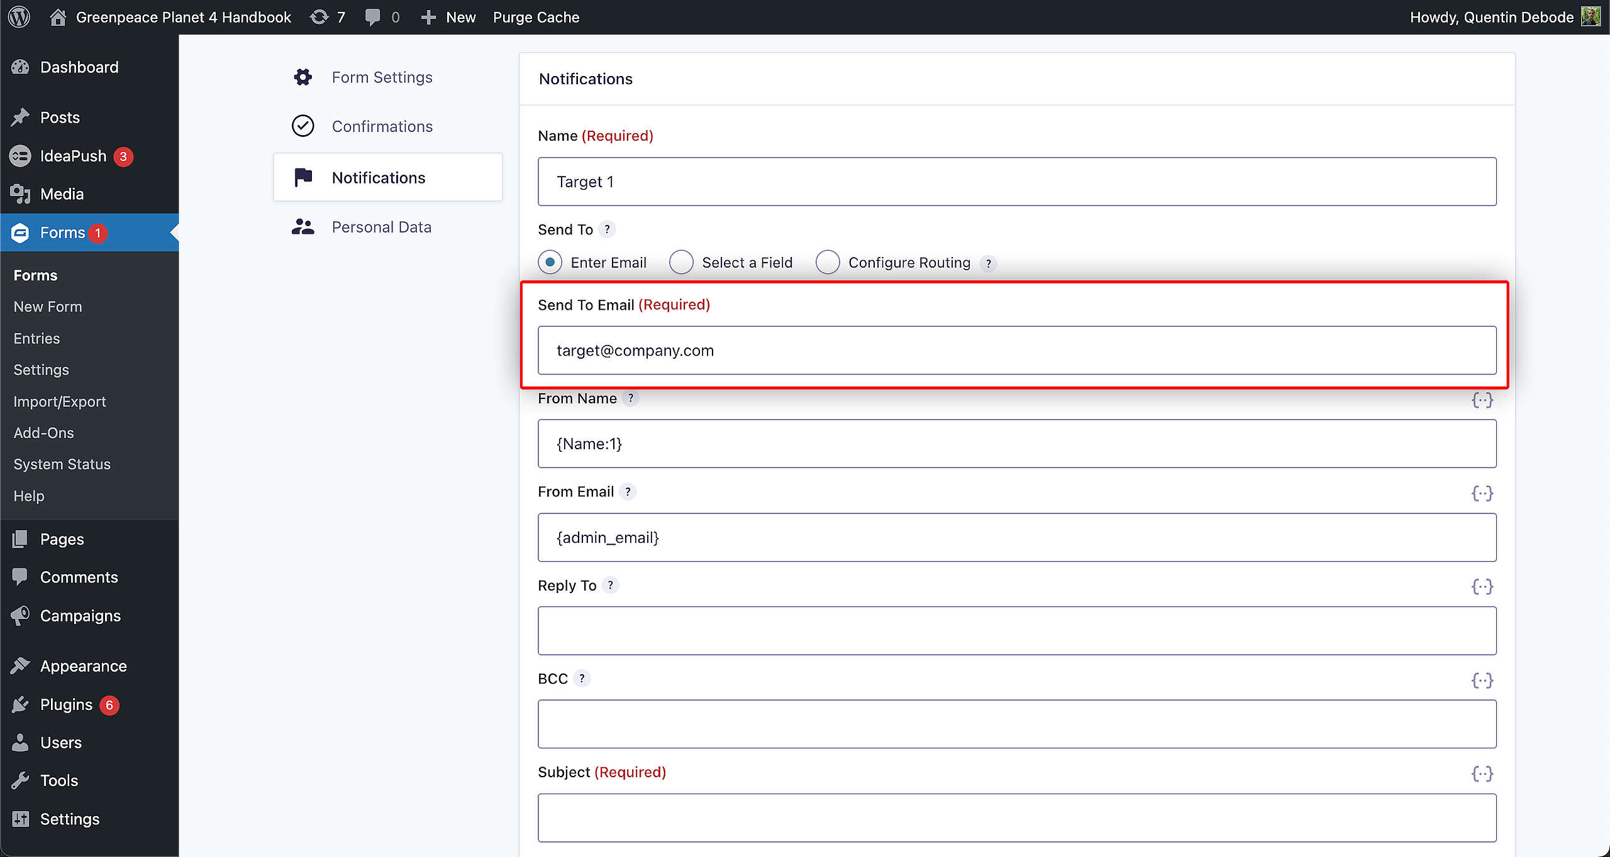This screenshot has height=857, width=1610.
Task: Click the empty Subject input field
Action: tap(1017, 817)
